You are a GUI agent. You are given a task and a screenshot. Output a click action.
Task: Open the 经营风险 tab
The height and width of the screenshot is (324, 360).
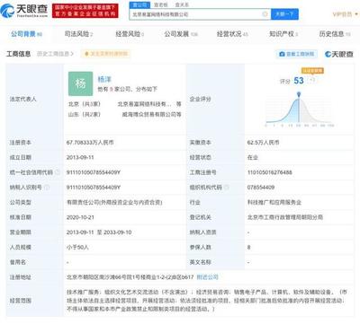click(x=130, y=34)
